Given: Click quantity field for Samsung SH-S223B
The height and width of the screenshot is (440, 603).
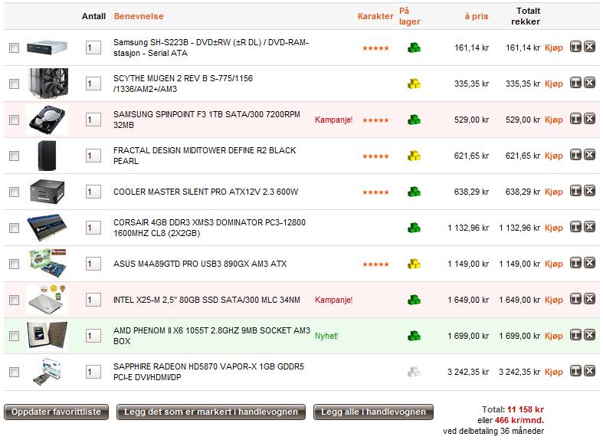Looking at the screenshot, I should [x=93, y=48].
